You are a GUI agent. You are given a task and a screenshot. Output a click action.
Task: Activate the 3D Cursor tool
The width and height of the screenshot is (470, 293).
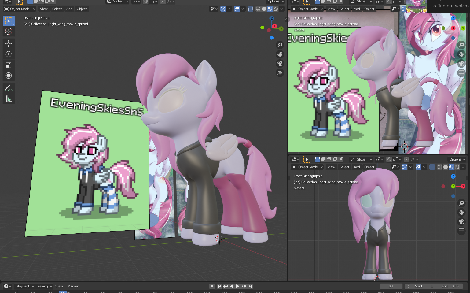9,31
